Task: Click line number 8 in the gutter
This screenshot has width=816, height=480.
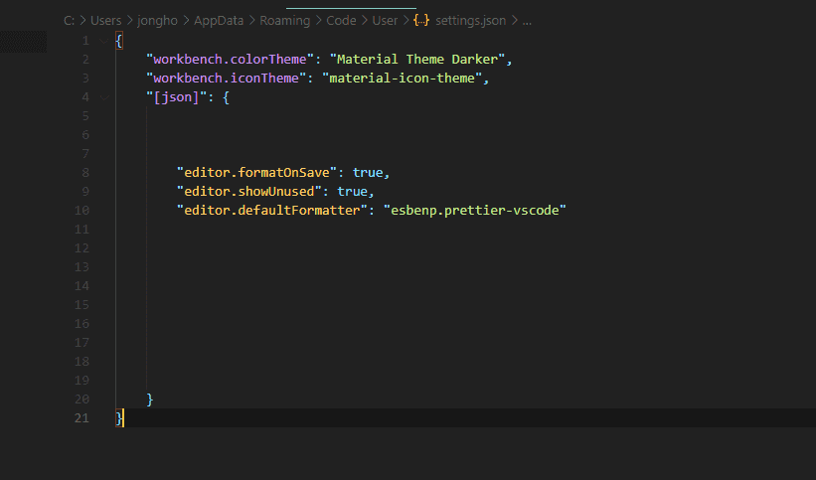Action: (85, 172)
